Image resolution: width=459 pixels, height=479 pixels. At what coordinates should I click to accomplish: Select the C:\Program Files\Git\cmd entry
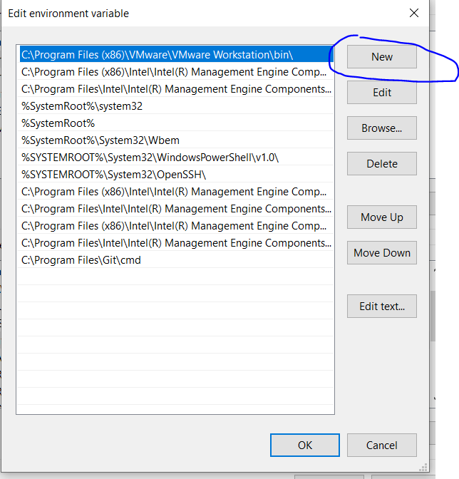coord(81,260)
